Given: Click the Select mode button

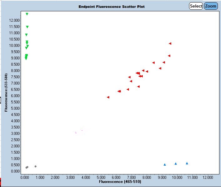Looking at the screenshot, I should [196, 6].
